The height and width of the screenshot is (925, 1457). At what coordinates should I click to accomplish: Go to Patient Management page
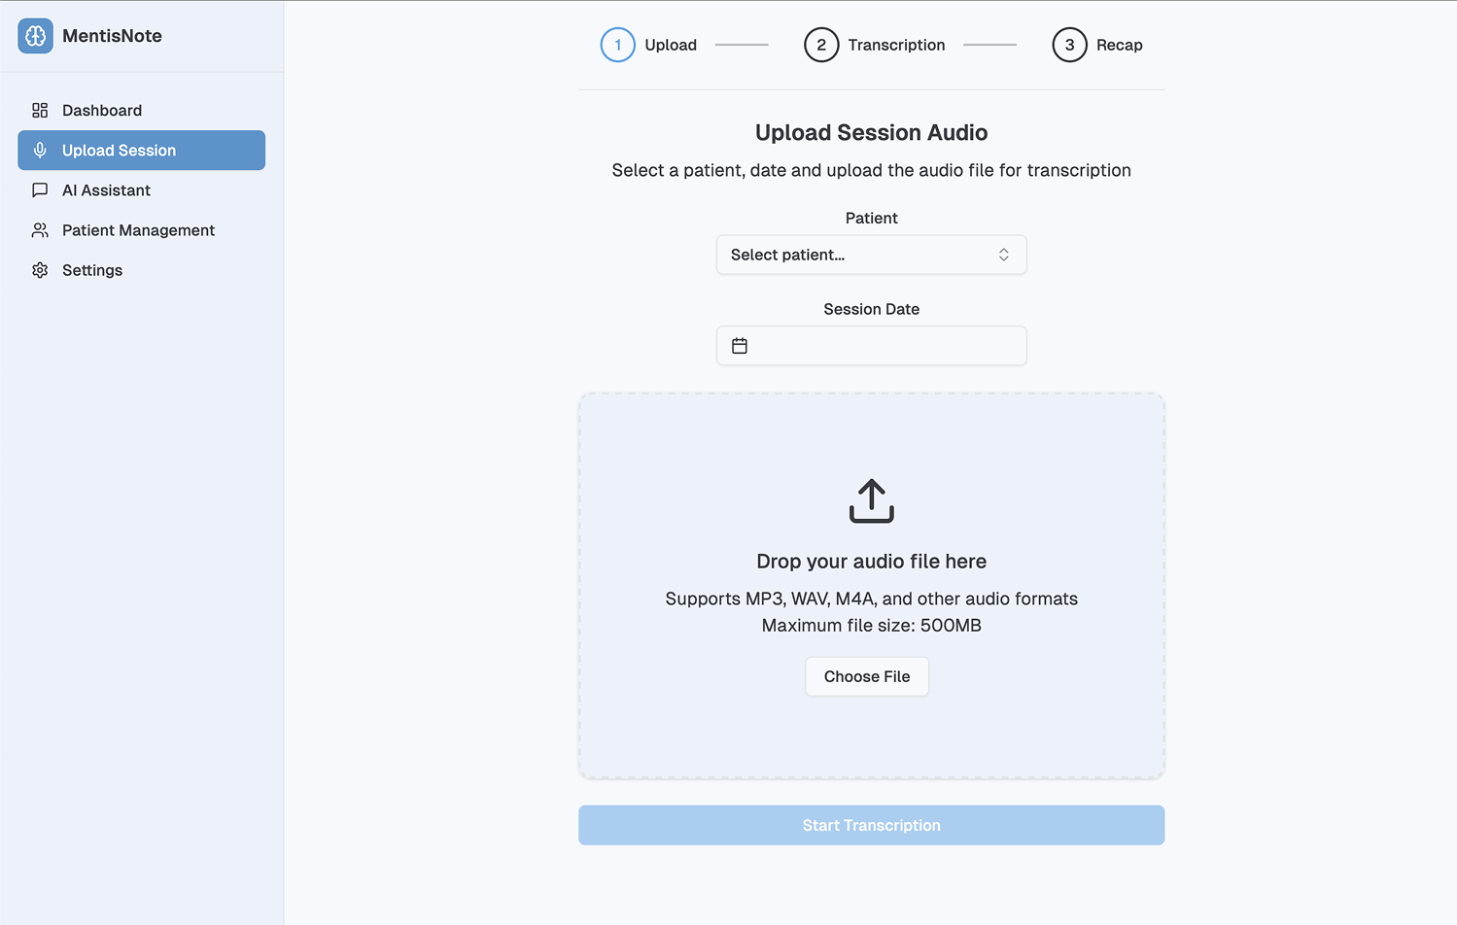click(x=138, y=230)
